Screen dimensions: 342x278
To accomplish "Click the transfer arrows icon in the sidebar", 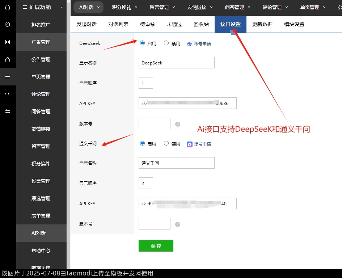I will pos(8,111).
